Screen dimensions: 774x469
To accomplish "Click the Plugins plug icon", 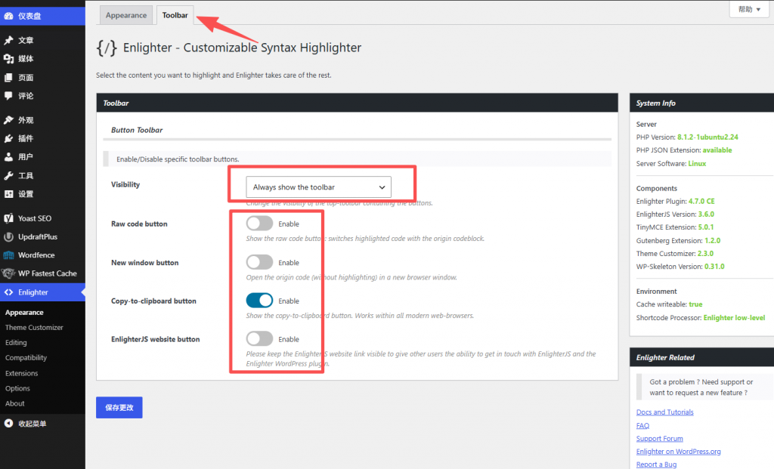I will click(8, 138).
